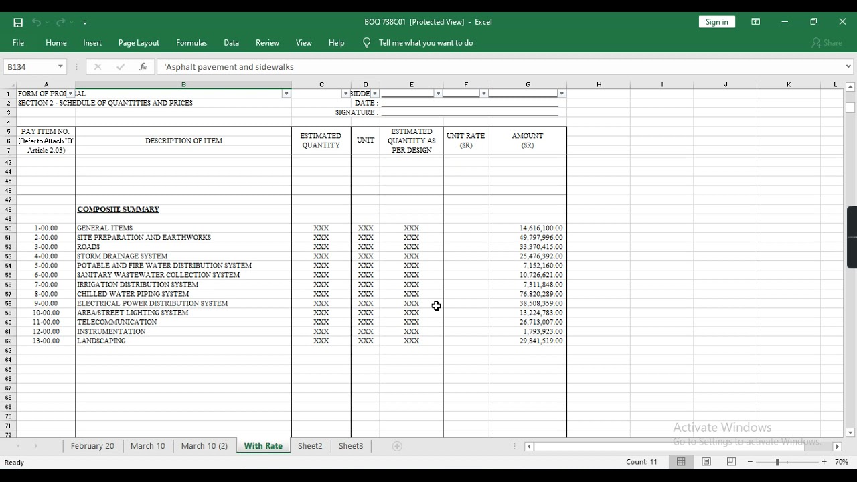
Task: Open filter dropdown in column A header row
Action: pyautogui.click(x=70, y=94)
